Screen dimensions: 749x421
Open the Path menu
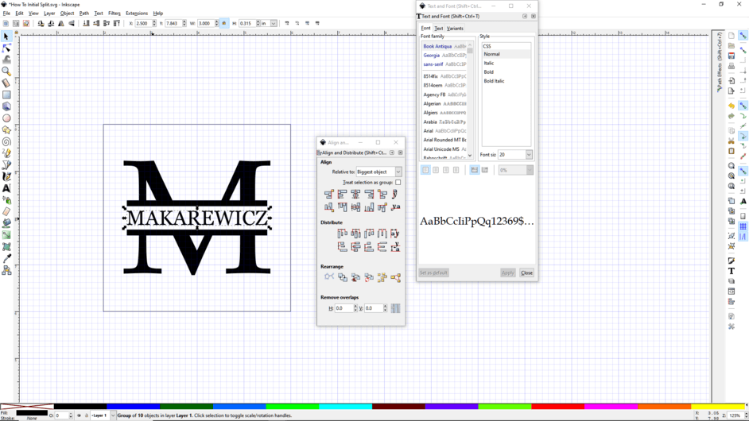[84, 14]
